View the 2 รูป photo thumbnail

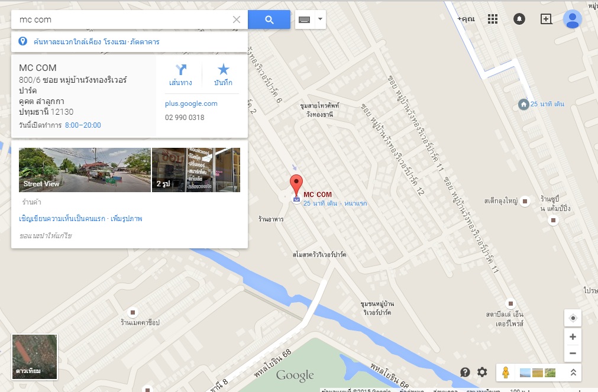pos(196,170)
